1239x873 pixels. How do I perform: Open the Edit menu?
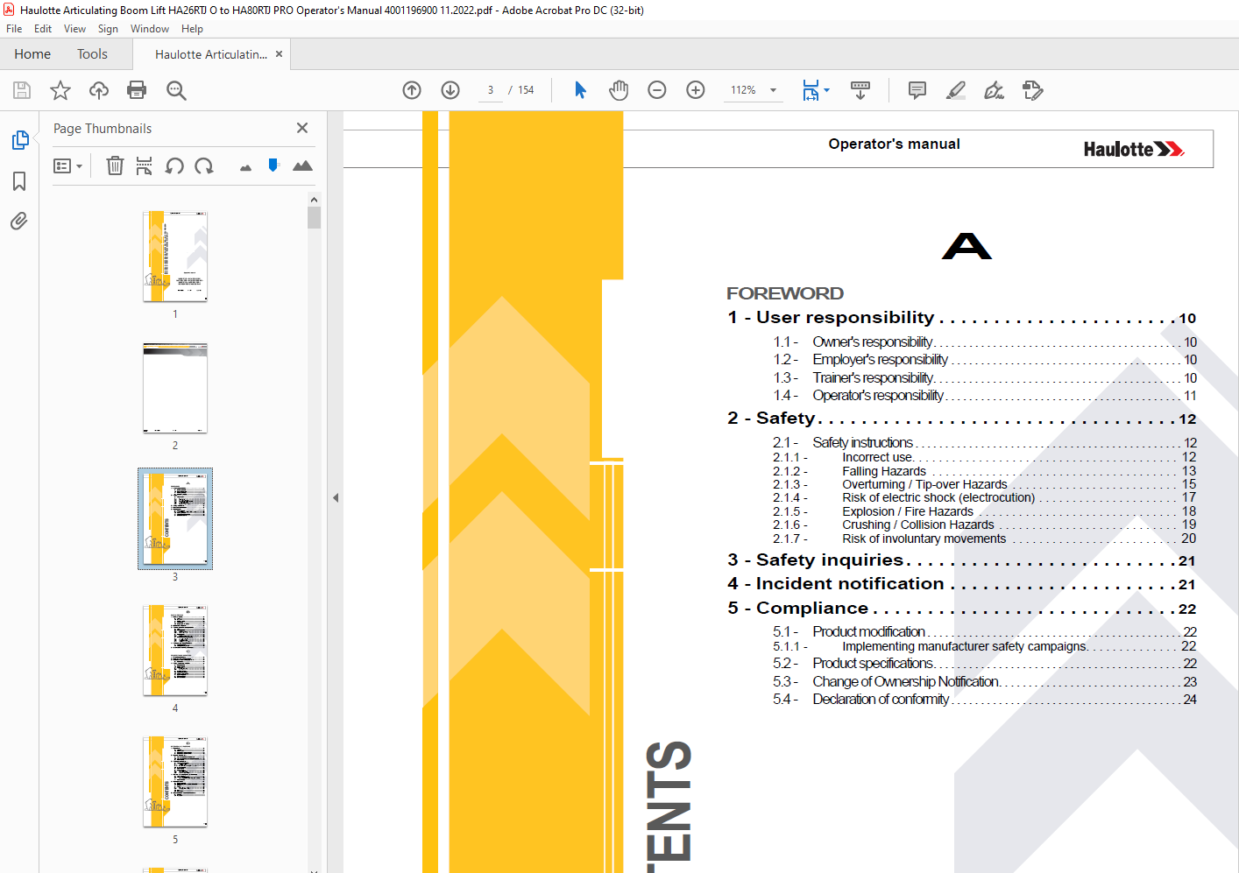tap(43, 29)
